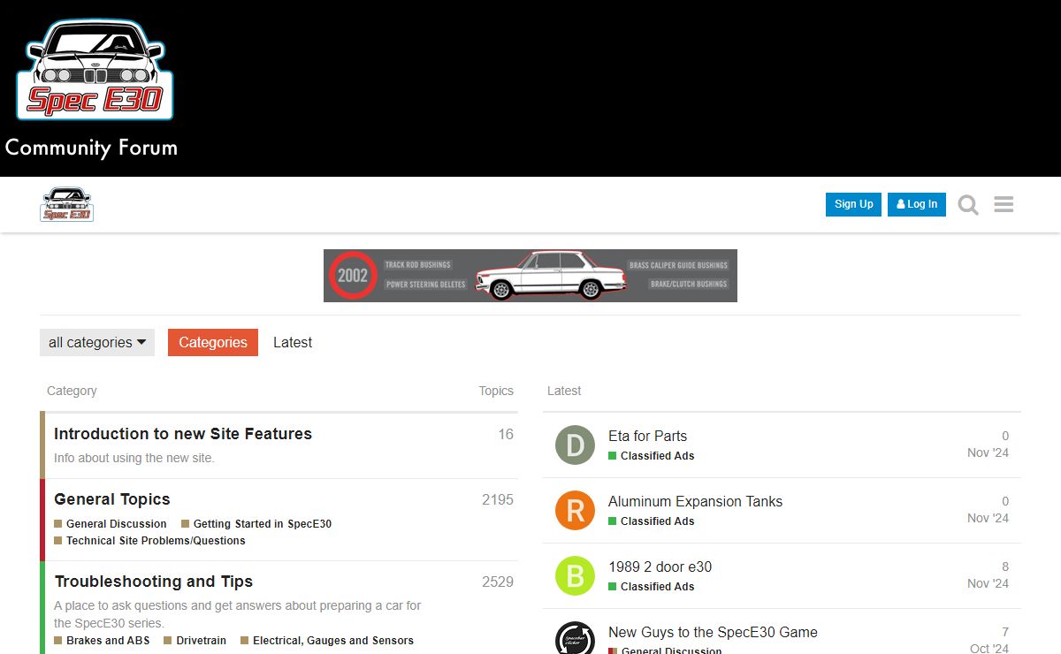Open the green B user avatar

pos(575,576)
